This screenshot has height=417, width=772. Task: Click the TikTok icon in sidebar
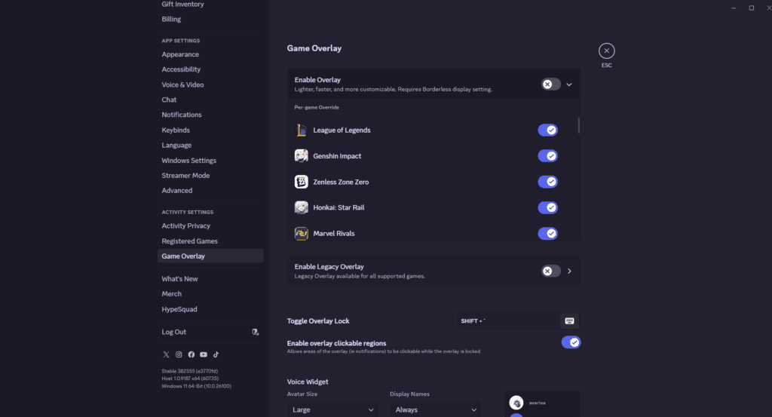click(216, 354)
